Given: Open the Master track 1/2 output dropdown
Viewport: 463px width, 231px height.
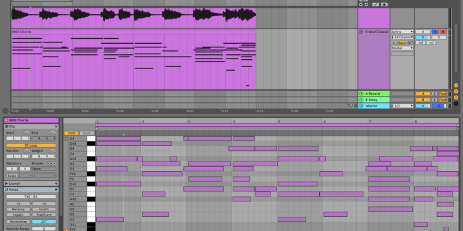Looking at the screenshot, I should pyautogui.click(x=402, y=106).
